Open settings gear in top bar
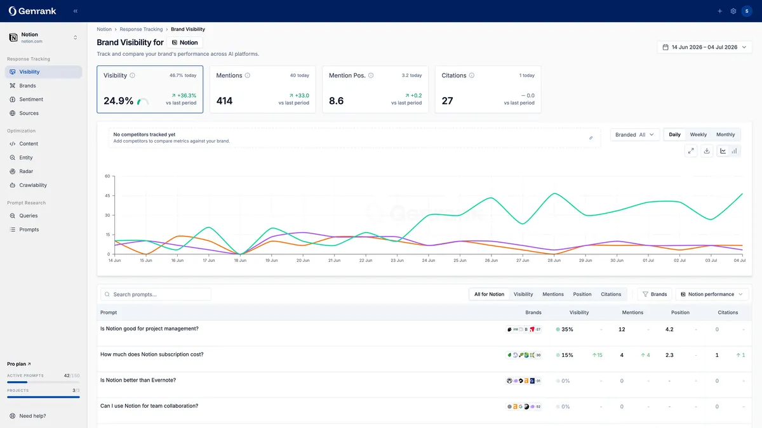Viewport: 762px width, 428px height. [x=733, y=11]
